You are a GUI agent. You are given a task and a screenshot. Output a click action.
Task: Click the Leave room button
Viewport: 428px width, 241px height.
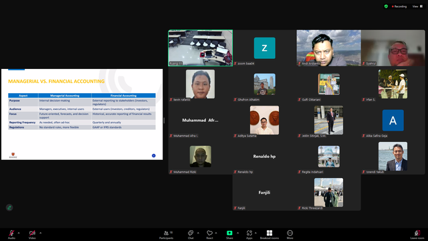(x=417, y=234)
